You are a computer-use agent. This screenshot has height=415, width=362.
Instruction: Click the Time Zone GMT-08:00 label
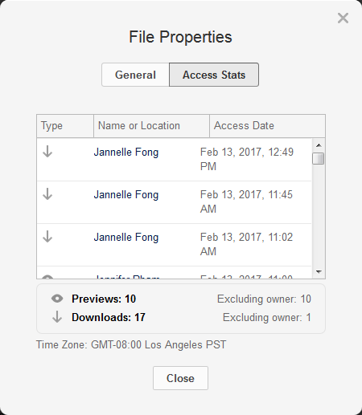[131, 344]
